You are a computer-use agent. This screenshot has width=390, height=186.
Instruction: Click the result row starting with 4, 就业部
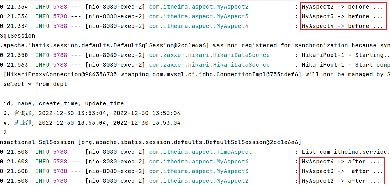coord(92,123)
